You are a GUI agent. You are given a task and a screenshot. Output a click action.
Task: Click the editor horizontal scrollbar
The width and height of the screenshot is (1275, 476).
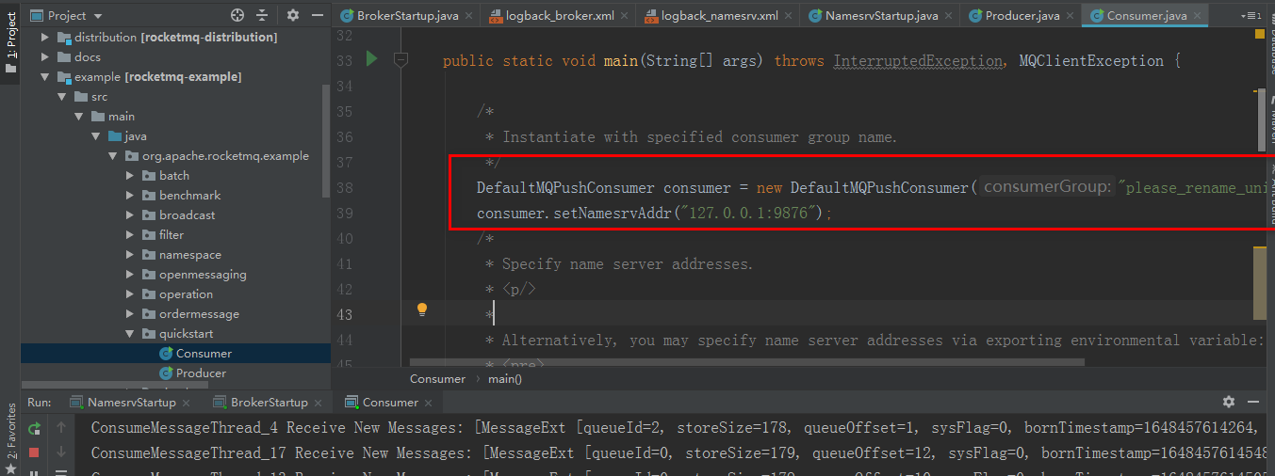pos(747,362)
